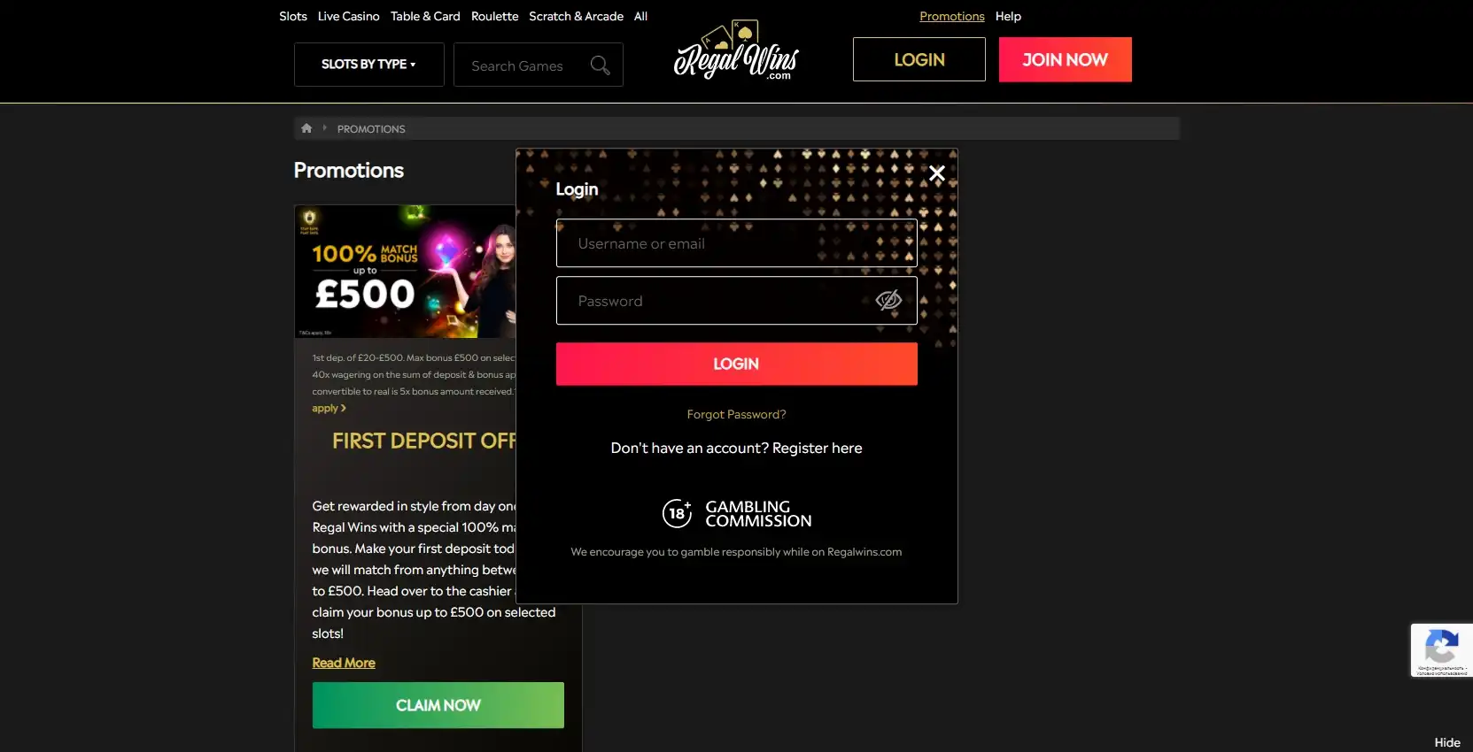Click the 18+ age restriction icon
The width and height of the screenshot is (1473, 752).
[677, 513]
